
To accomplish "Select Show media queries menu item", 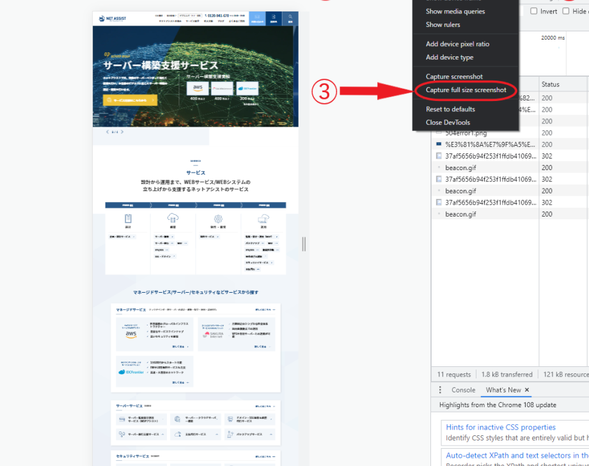I will click(x=455, y=12).
